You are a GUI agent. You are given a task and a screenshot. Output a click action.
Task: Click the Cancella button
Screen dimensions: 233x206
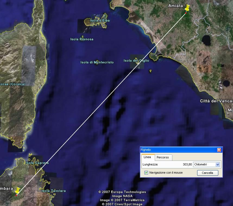[x=207, y=173]
